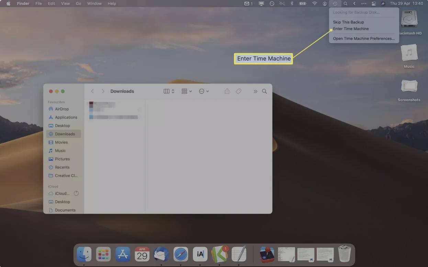This screenshot has width=428, height=267.
Task: Select Applications in Finder sidebar
Action: (66, 117)
